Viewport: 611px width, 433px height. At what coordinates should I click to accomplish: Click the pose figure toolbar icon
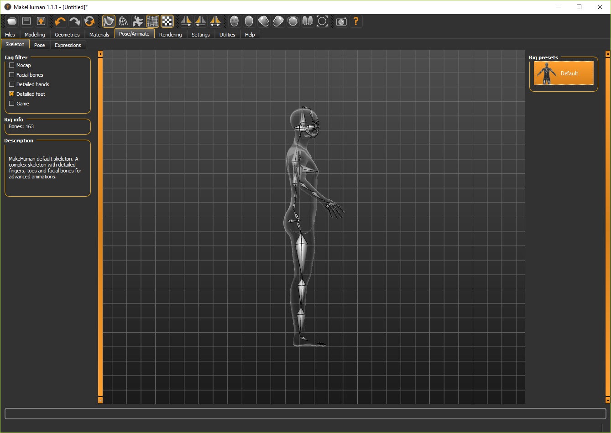(x=138, y=21)
